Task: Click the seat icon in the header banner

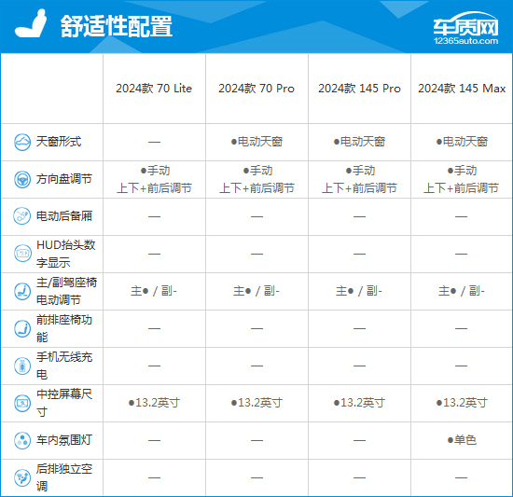Action: (x=31, y=23)
